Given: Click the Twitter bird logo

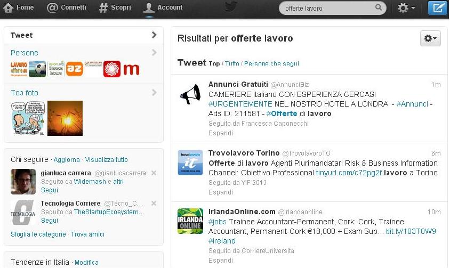Looking at the screenshot, I should click(230, 7).
